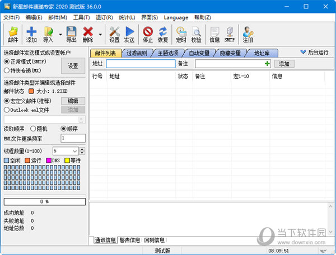336x255 pixels.
Task: Show the 警告信息 log tab
Action: pyautogui.click(x=130, y=240)
